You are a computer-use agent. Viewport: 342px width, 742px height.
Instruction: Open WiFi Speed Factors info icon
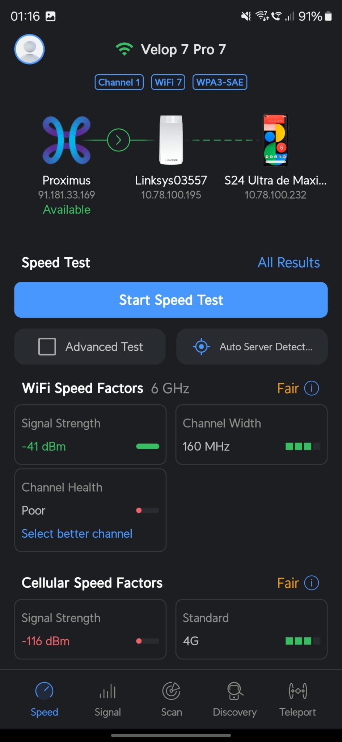pos(311,388)
